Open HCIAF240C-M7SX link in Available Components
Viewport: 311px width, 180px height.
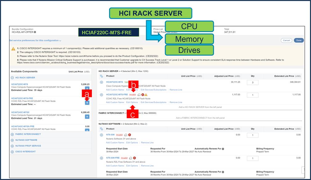(20, 113)
